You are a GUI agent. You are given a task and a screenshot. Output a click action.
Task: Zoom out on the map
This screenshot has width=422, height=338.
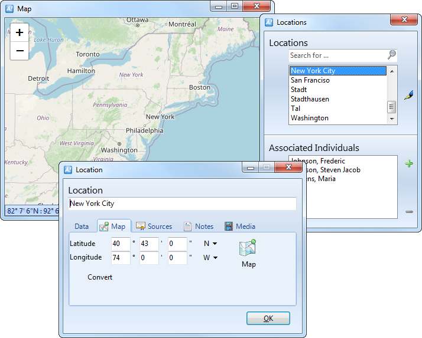pos(20,51)
